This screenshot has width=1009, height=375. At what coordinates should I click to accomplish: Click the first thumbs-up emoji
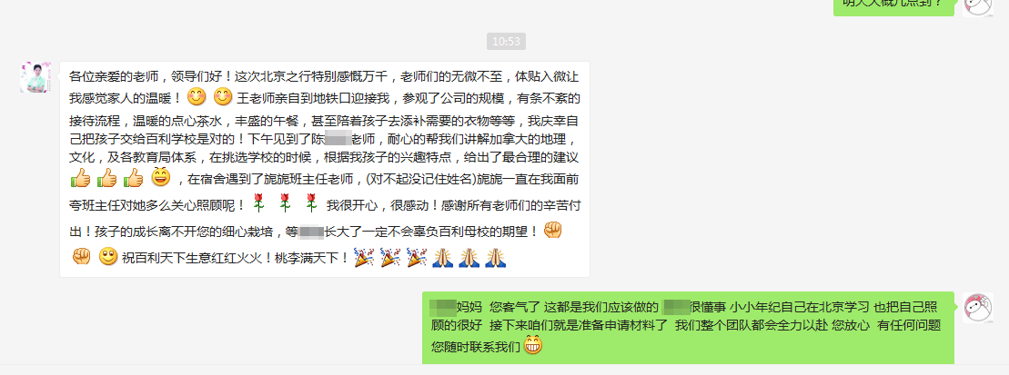80,177
